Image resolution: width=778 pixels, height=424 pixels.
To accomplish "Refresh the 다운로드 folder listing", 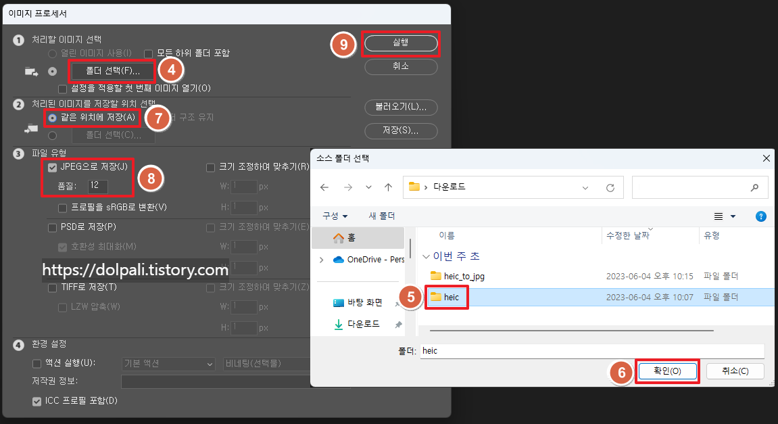I will (x=610, y=187).
